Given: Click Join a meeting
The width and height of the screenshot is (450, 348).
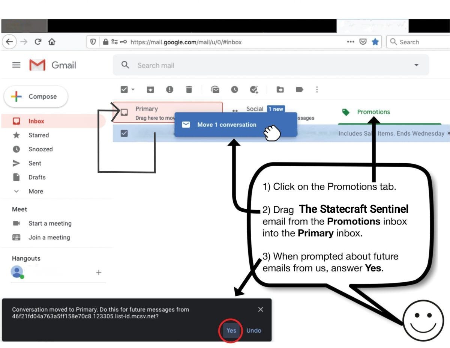Looking at the screenshot, I should [49, 237].
